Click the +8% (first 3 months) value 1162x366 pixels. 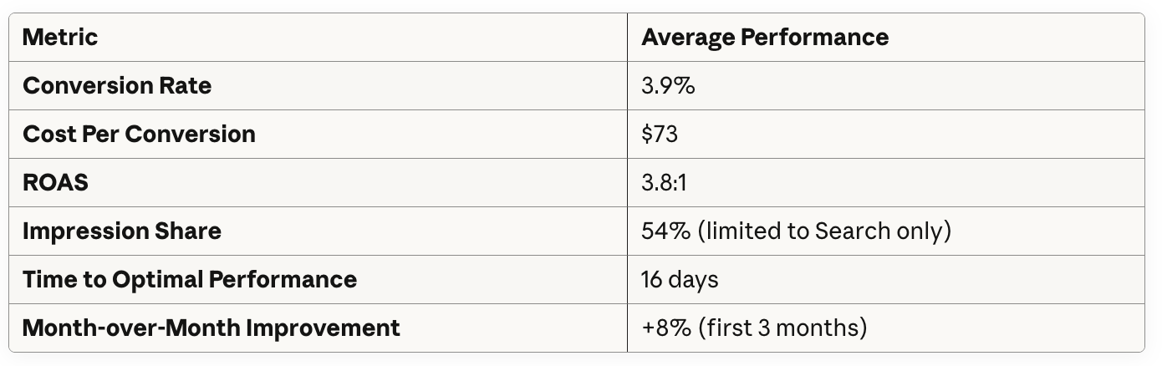[x=754, y=328]
